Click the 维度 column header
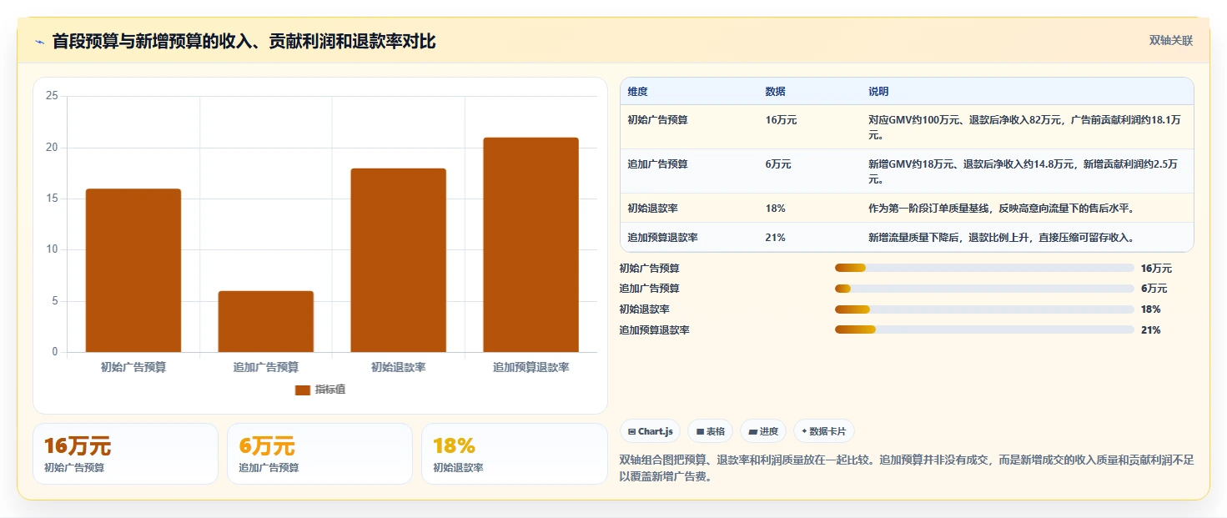The height and width of the screenshot is (518, 1227). 638,92
